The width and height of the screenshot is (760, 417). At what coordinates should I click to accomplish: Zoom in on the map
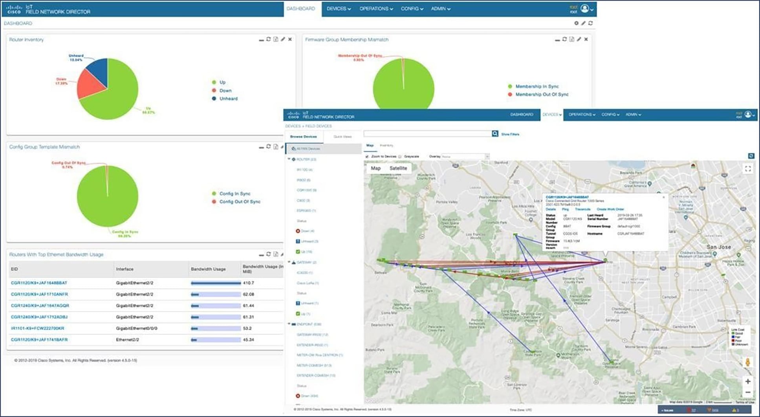(x=748, y=381)
